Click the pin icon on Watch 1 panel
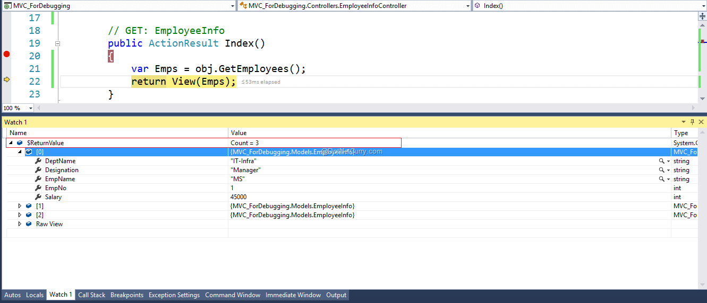This screenshot has height=303, width=707. tap(692, 122)
